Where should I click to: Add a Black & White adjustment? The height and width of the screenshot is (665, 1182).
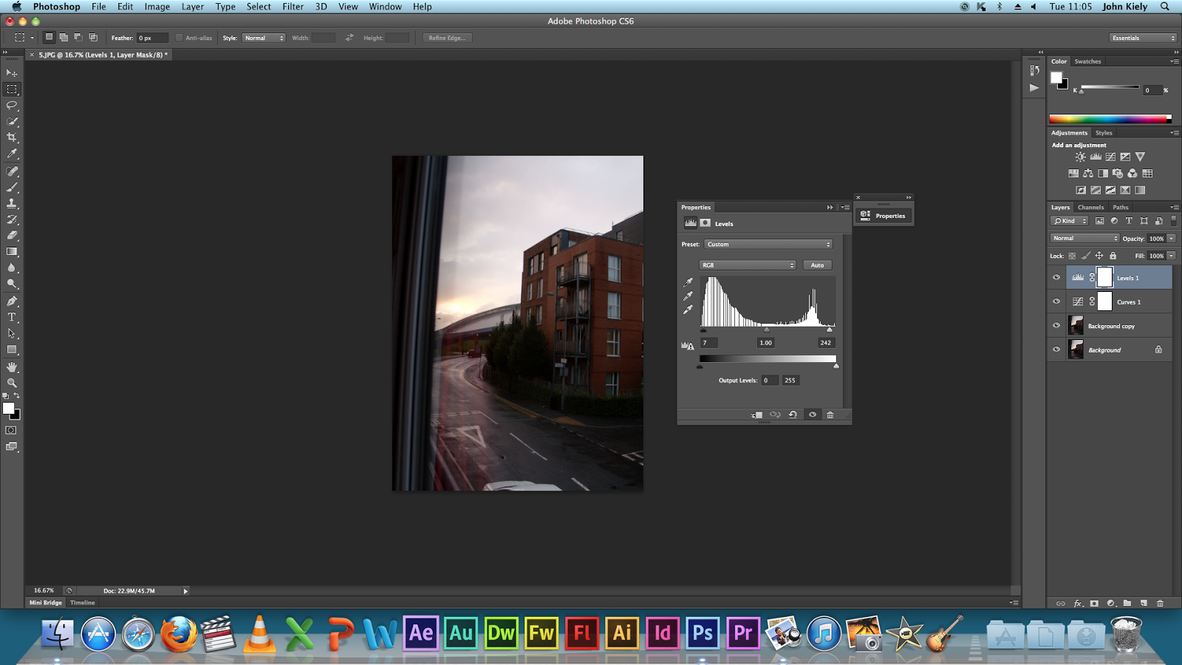pyautogui.click(x=1103, y=174)
